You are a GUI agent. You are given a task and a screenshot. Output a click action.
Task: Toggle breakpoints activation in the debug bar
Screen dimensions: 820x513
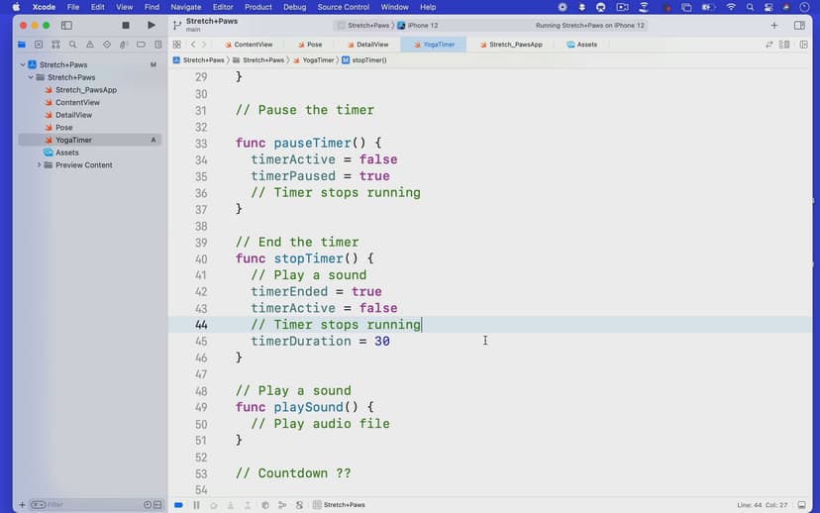point(178,505)
